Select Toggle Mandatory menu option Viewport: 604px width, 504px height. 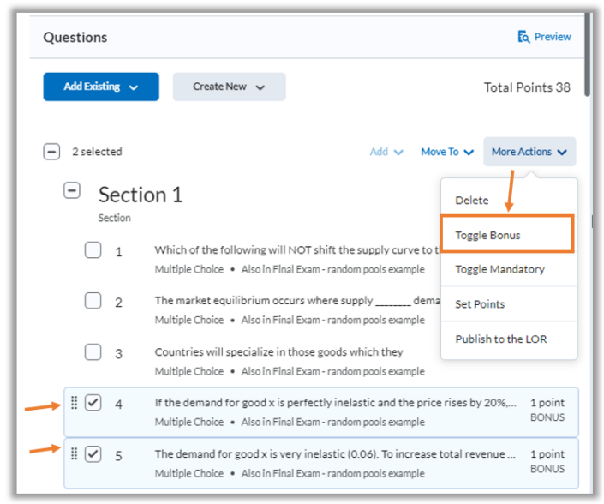499,269
